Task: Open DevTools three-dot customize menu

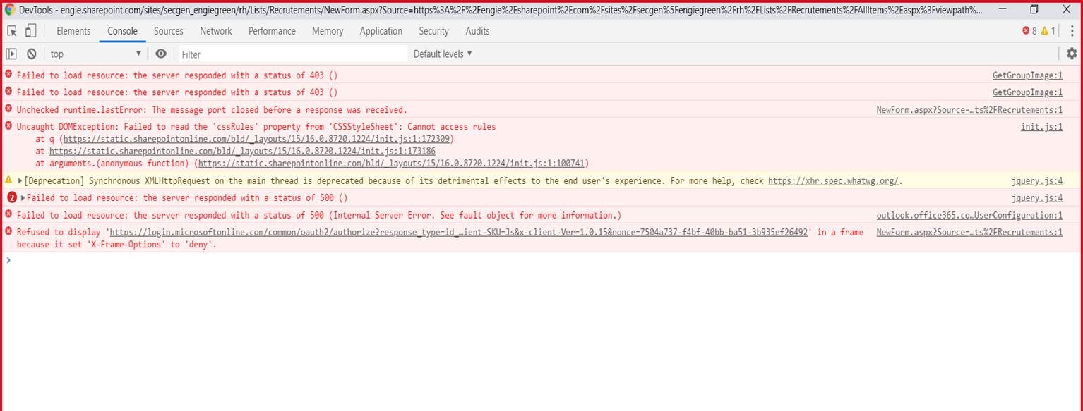Action: [x=1072, y=31]
